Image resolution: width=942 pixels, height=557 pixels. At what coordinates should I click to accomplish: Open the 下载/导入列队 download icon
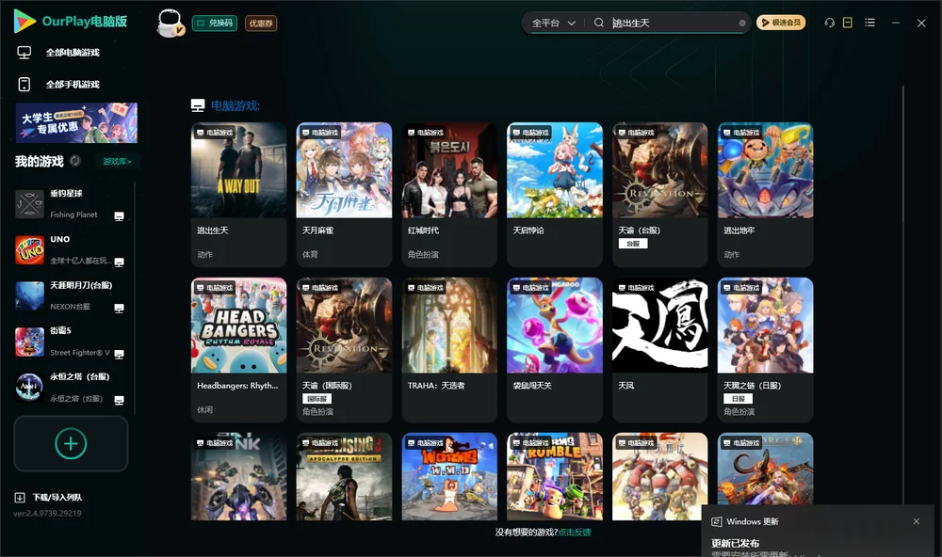click(x=20, y=498)
